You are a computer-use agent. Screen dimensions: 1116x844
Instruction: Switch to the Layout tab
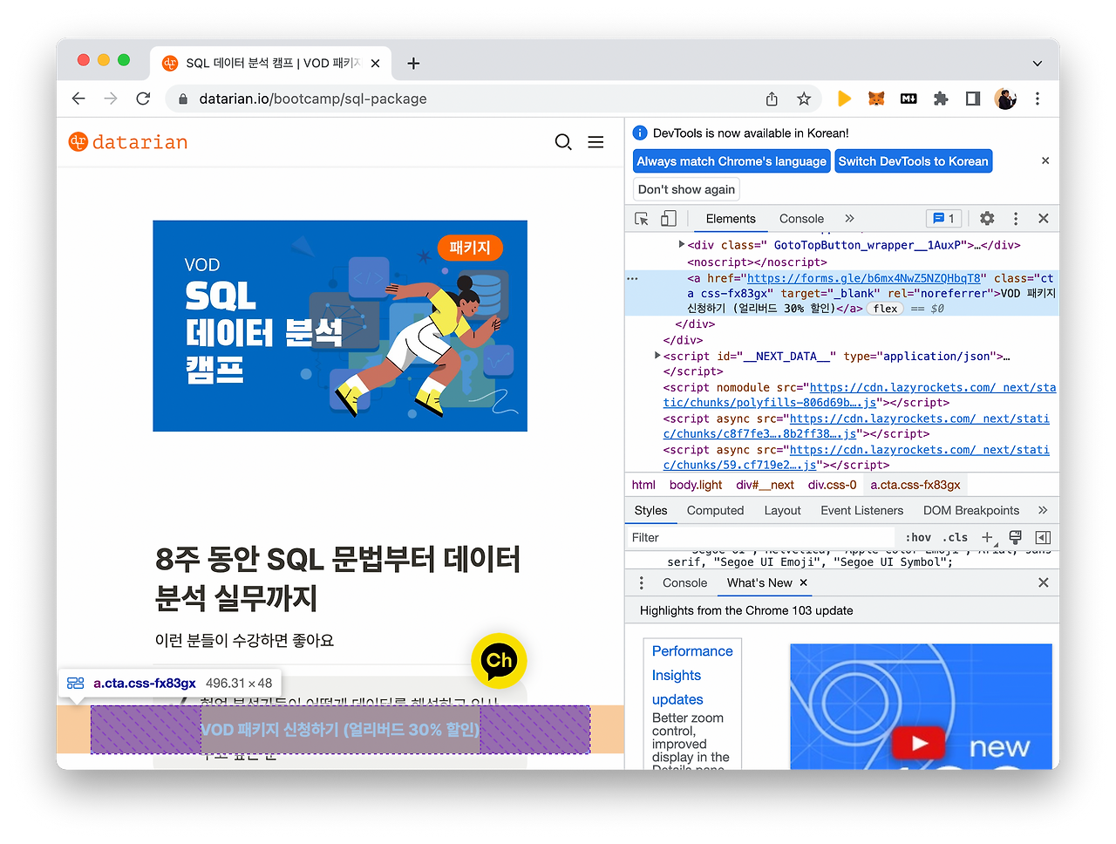pos(782,511)
